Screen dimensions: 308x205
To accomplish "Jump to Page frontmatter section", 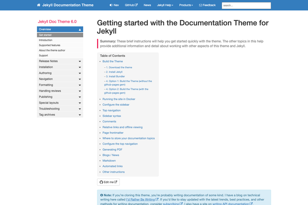I will coord(113,133).
